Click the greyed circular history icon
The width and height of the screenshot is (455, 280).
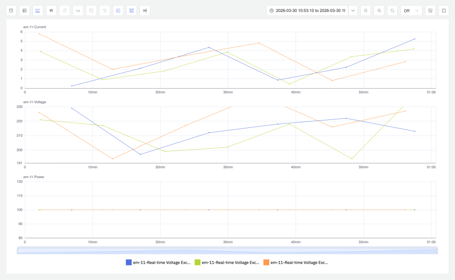[104, 11]
